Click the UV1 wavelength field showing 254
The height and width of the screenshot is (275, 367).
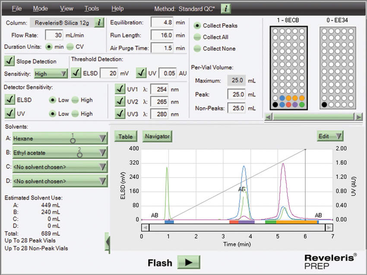[159, 89]
